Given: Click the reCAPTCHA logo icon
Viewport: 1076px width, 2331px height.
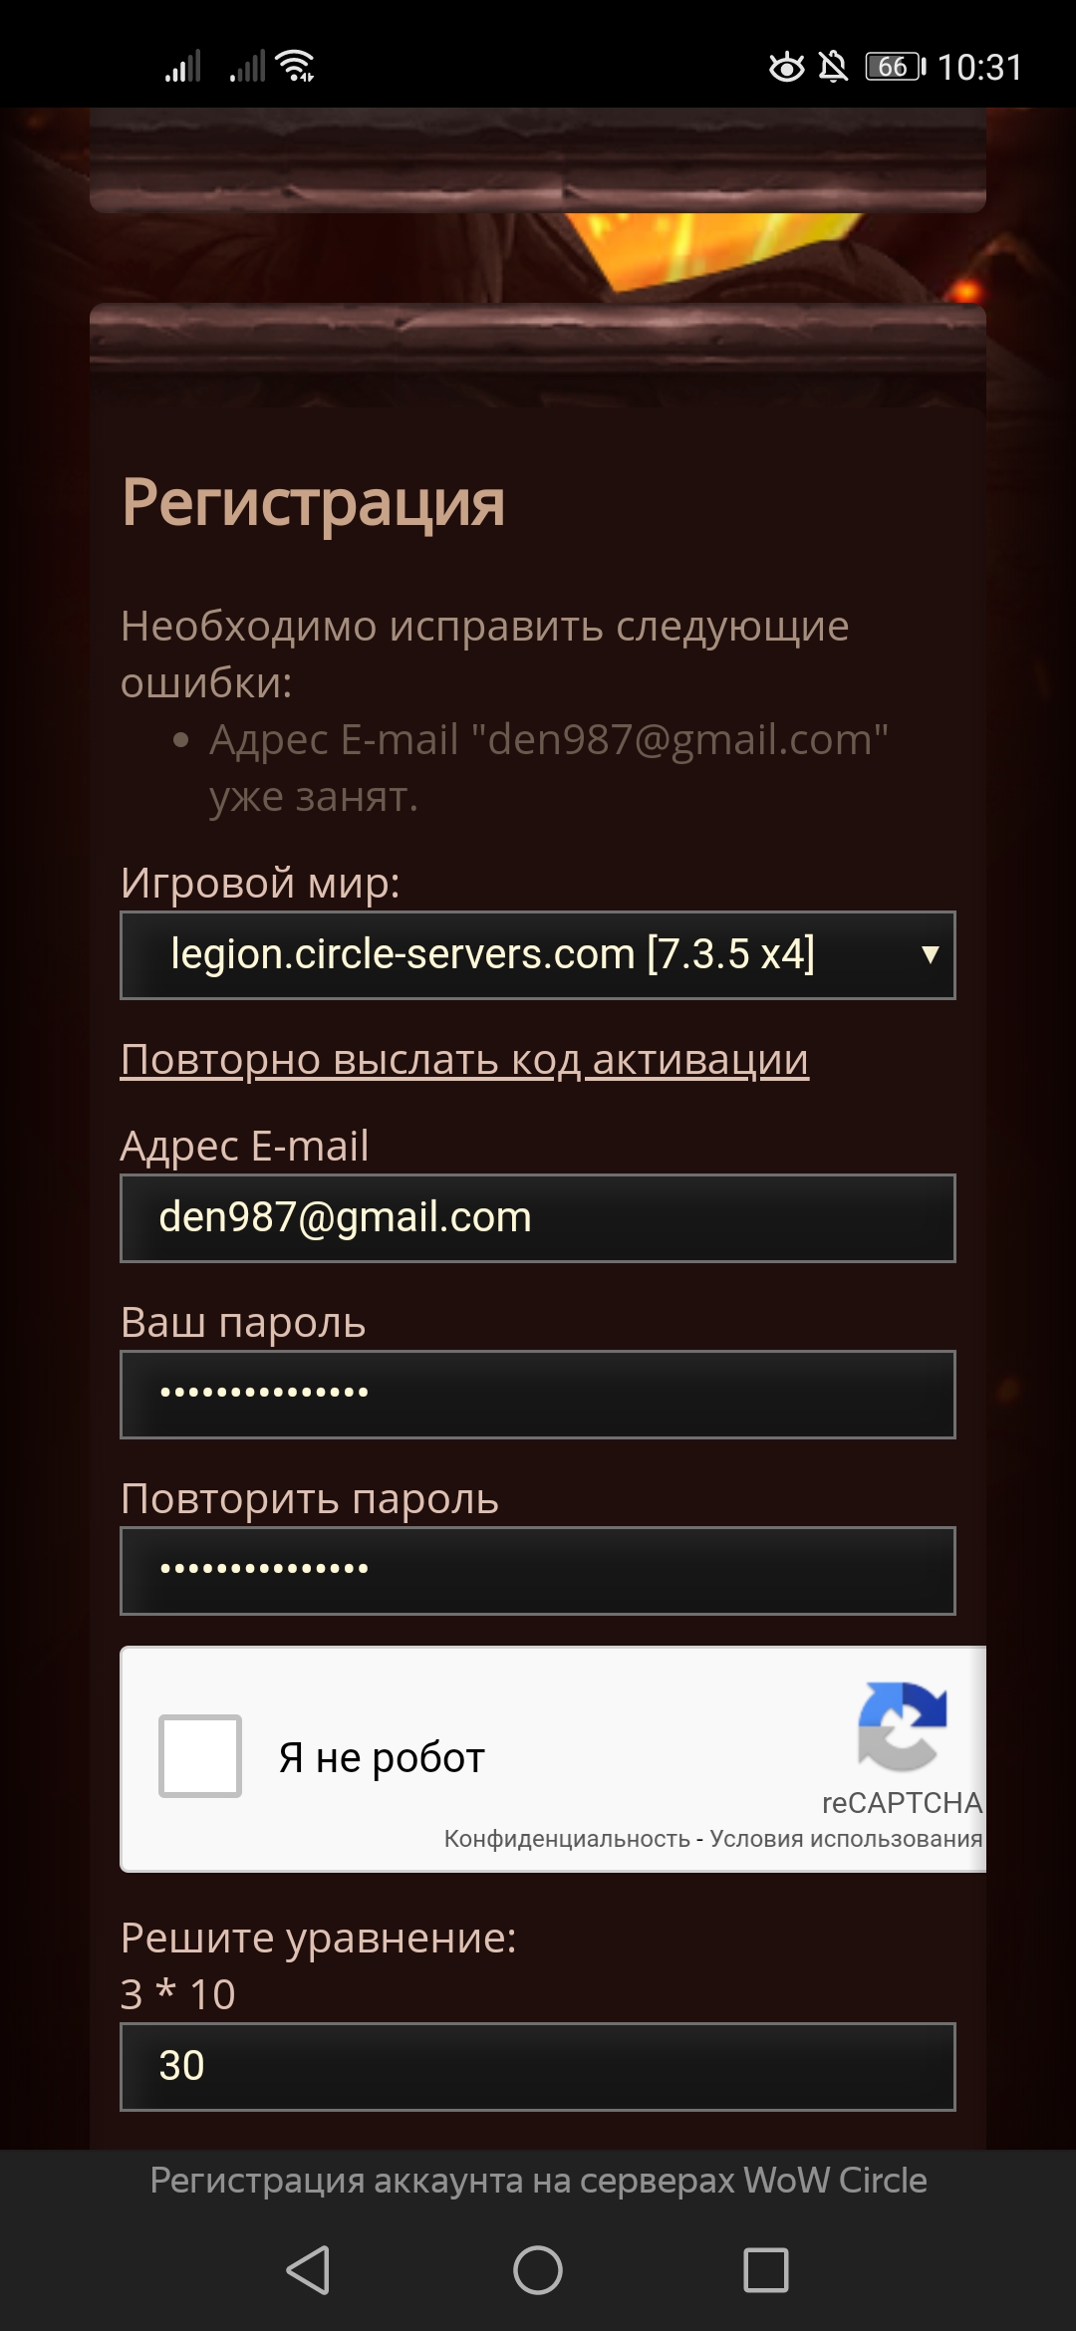Looking at the screenshot, I should point(902,1726).
